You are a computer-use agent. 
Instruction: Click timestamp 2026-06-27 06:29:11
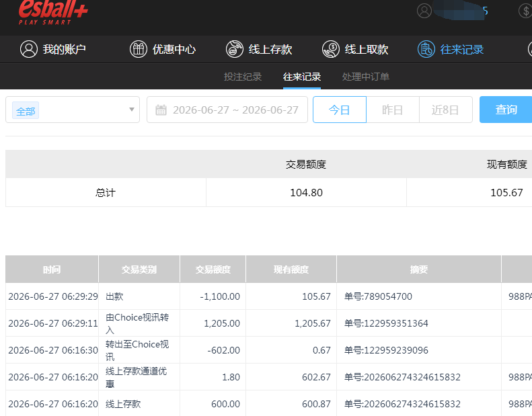(x=53, y=323)
